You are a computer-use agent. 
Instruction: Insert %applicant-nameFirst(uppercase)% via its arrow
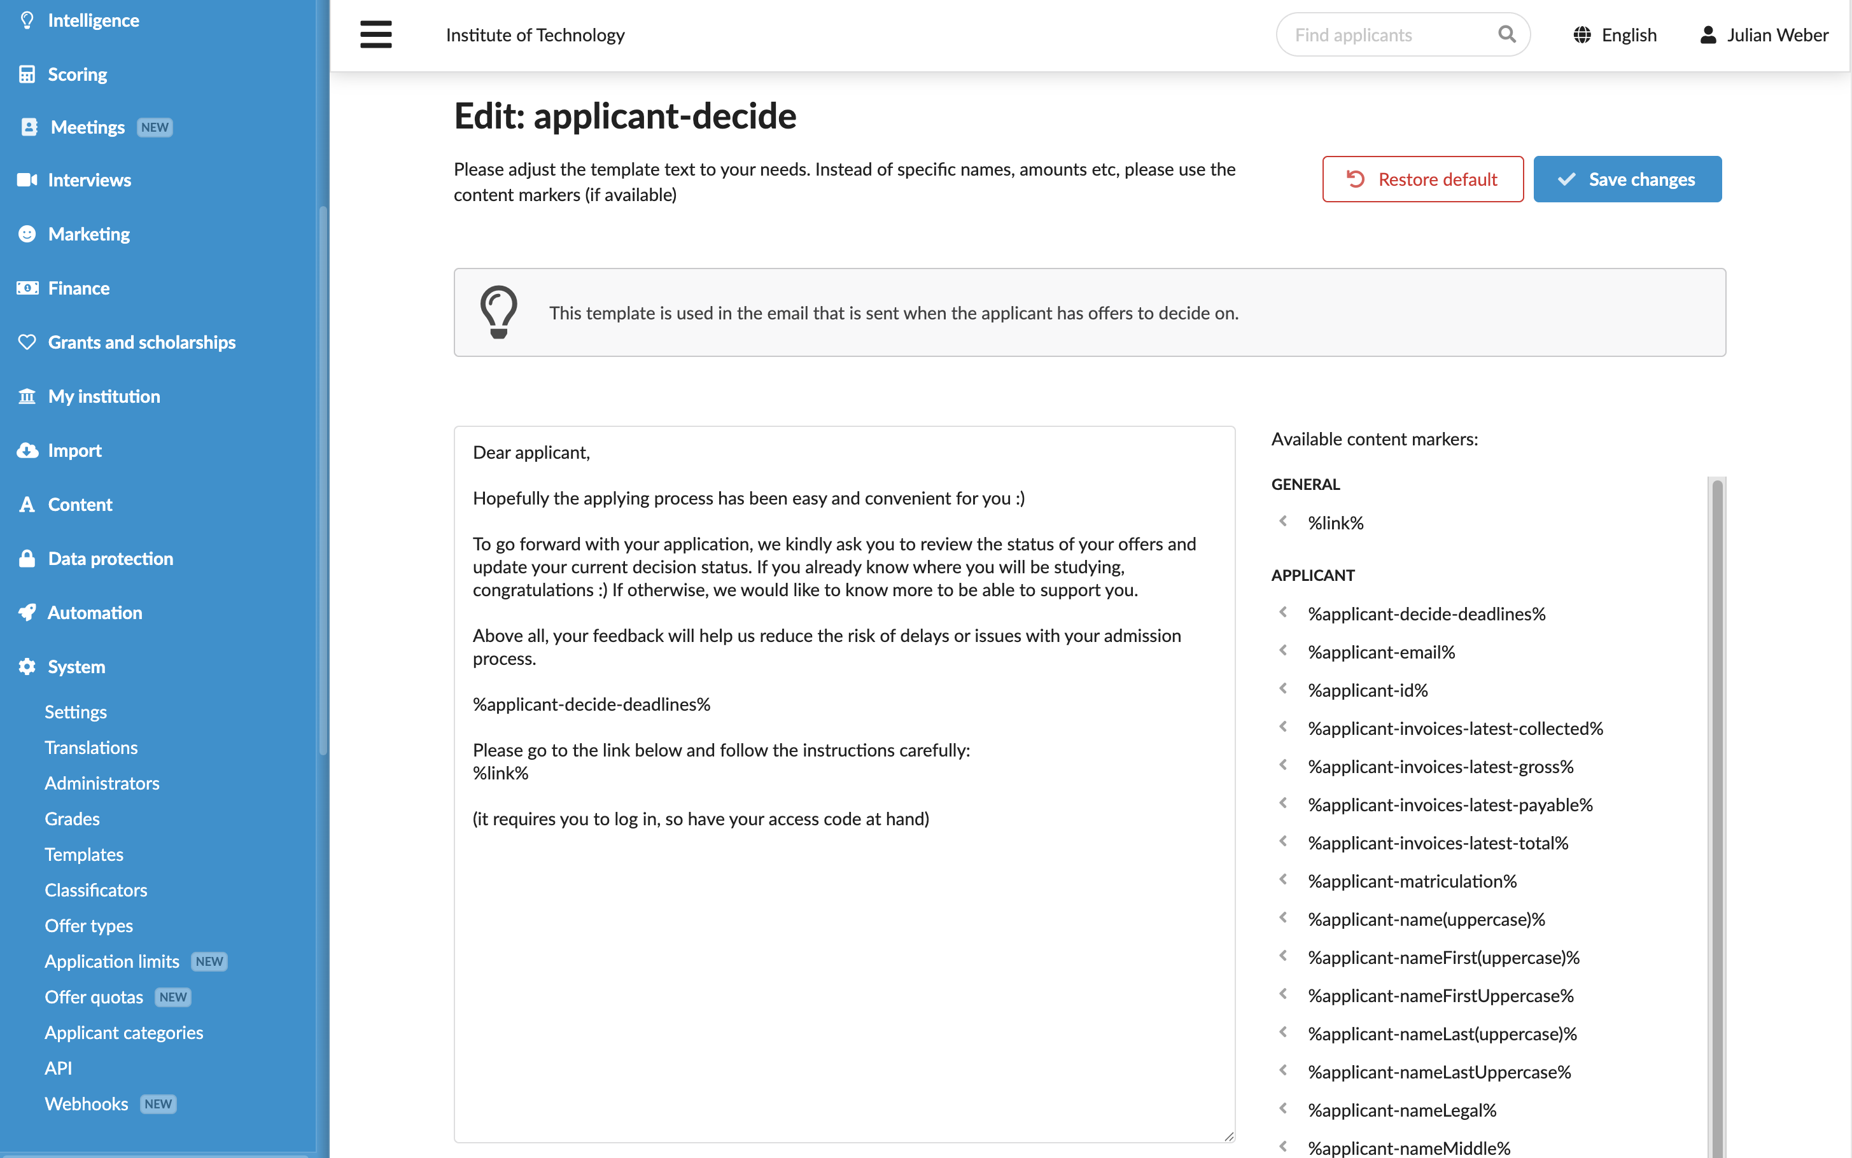(x=1283, y=956)
